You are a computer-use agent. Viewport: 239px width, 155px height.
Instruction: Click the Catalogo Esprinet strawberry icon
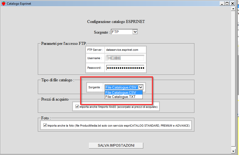point(3,3)
